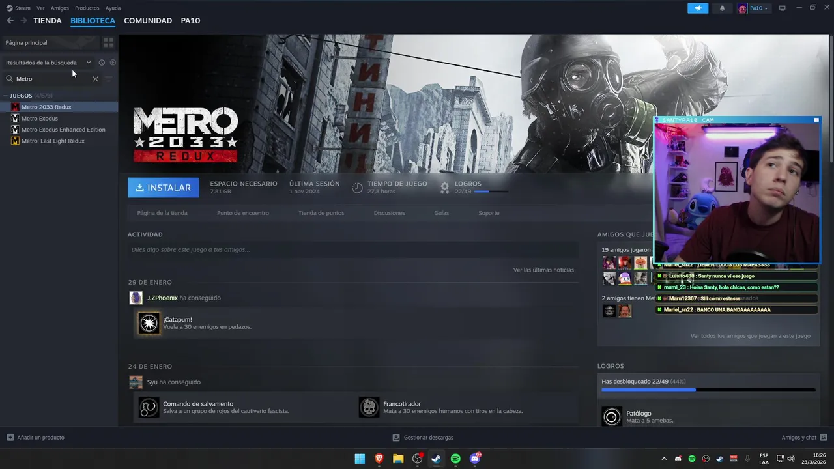Open the Guías link

(442, 213)
